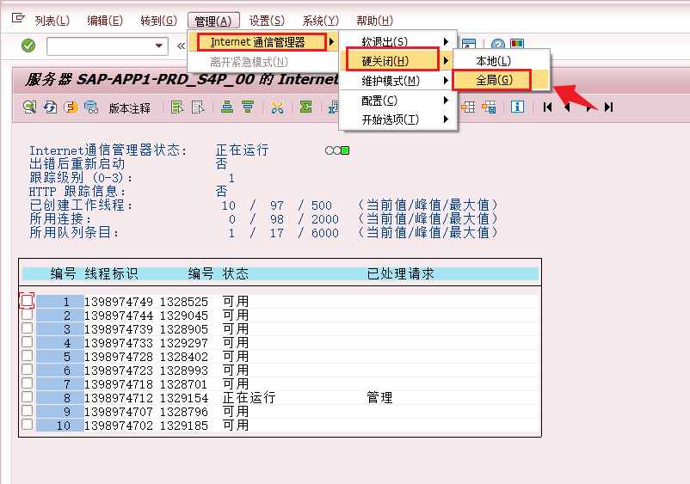Click the database glasses display icon

tap(91, 107)
